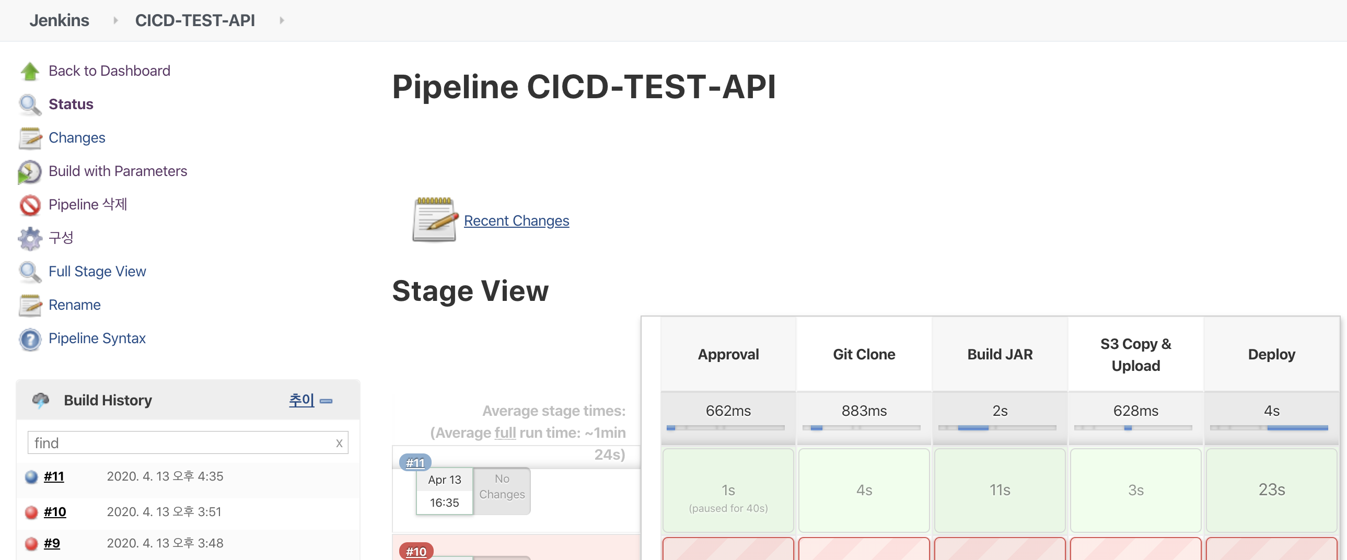Open the Changes link in sidebar
The width and height of the screenshot is (1347, 560).
tap(77, 137)
